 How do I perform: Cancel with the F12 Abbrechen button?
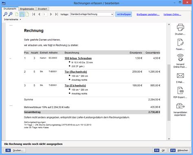179,150
